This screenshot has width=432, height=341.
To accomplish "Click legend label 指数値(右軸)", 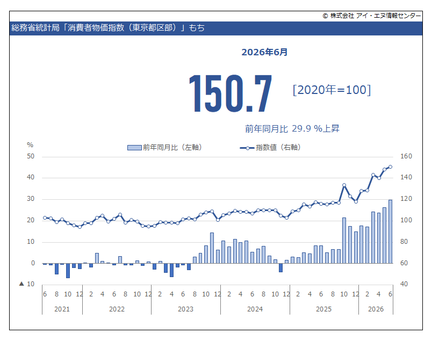I will pos(278,147).
